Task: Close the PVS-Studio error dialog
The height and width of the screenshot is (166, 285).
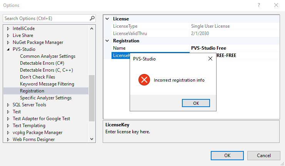Action: coord(210,59)
